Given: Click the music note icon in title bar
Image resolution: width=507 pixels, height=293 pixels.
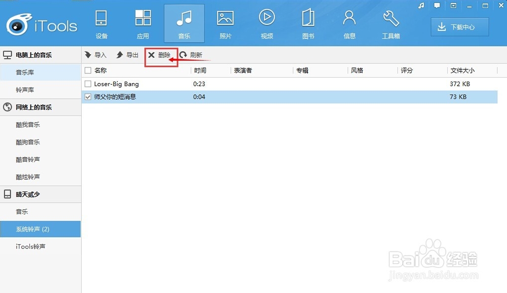Looking at the screenshot, I should pyautogui.click(x=421, y=6).
